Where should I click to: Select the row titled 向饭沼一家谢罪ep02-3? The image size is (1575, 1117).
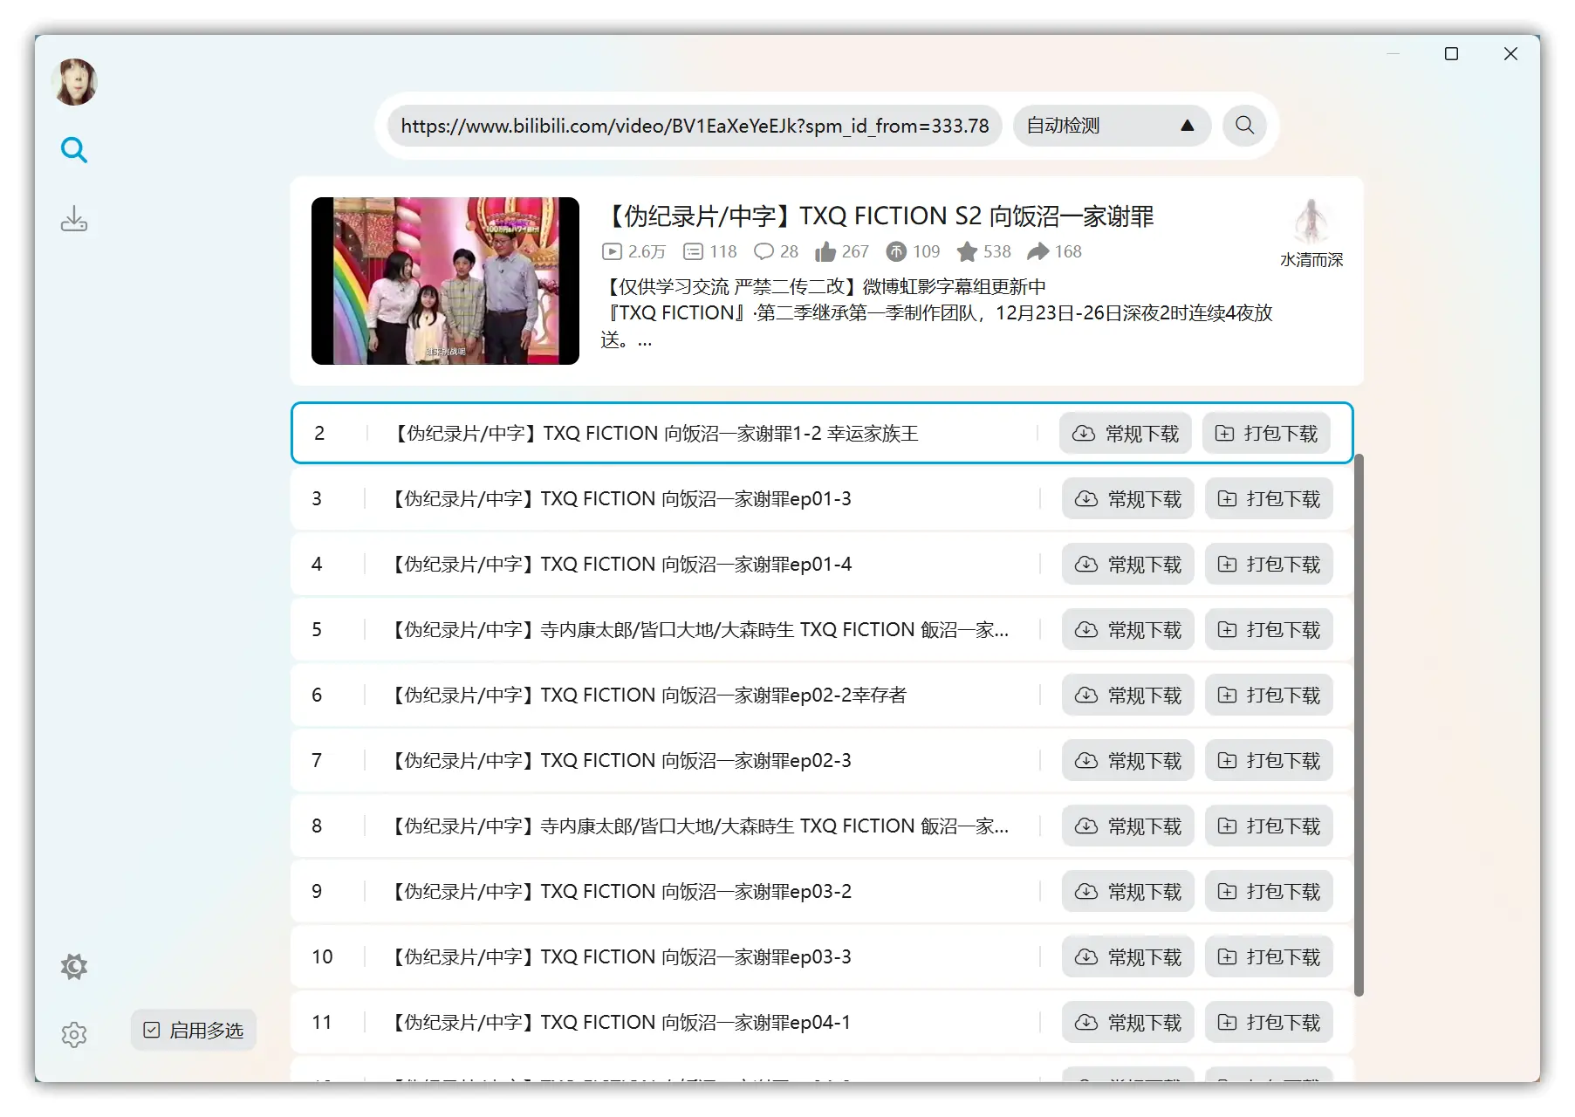(822, 760)
